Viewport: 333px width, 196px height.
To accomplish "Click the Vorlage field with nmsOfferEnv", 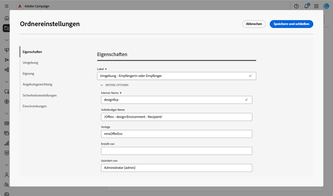I will 176,134.
